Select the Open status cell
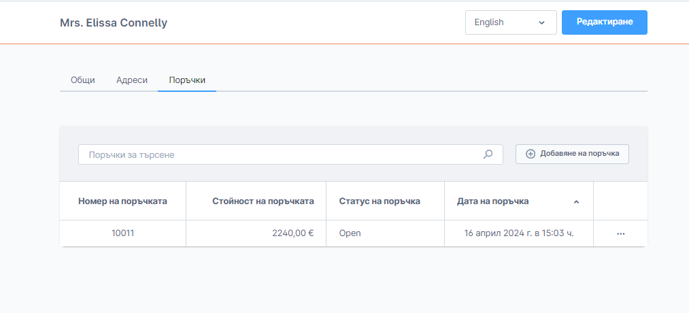 click(x=350, y=233)
